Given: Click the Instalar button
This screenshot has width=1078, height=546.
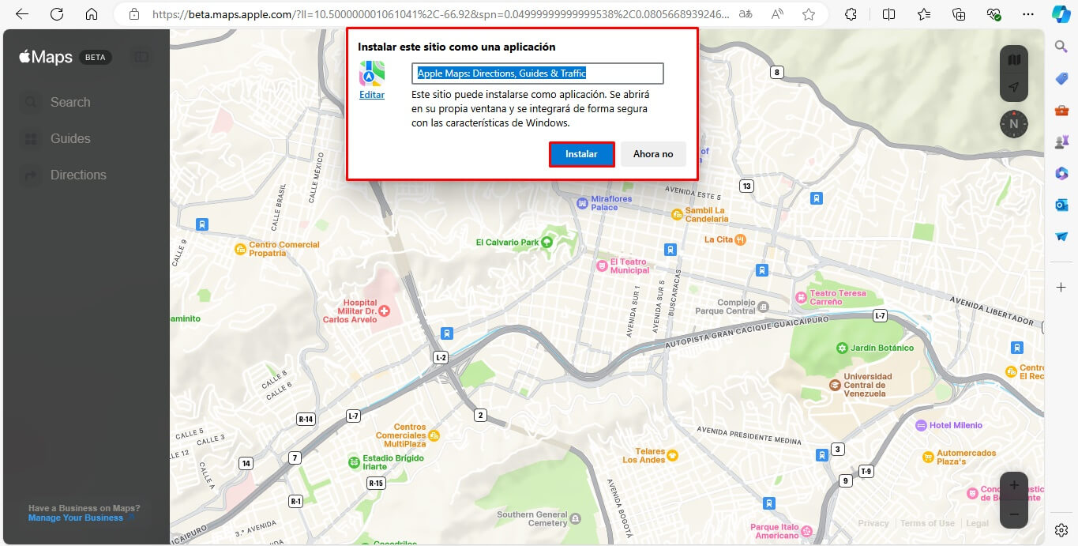Looking at the screenshot, I should [x=581, y=154].
